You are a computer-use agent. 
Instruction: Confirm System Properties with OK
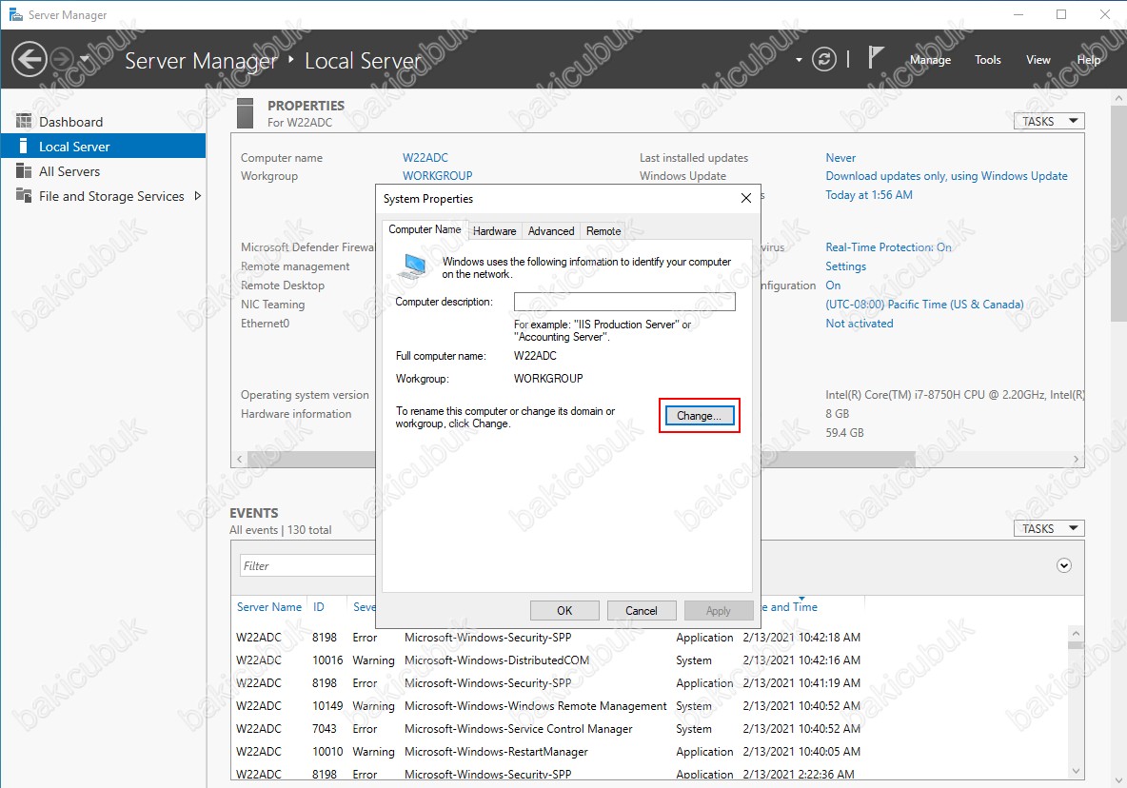564,611
